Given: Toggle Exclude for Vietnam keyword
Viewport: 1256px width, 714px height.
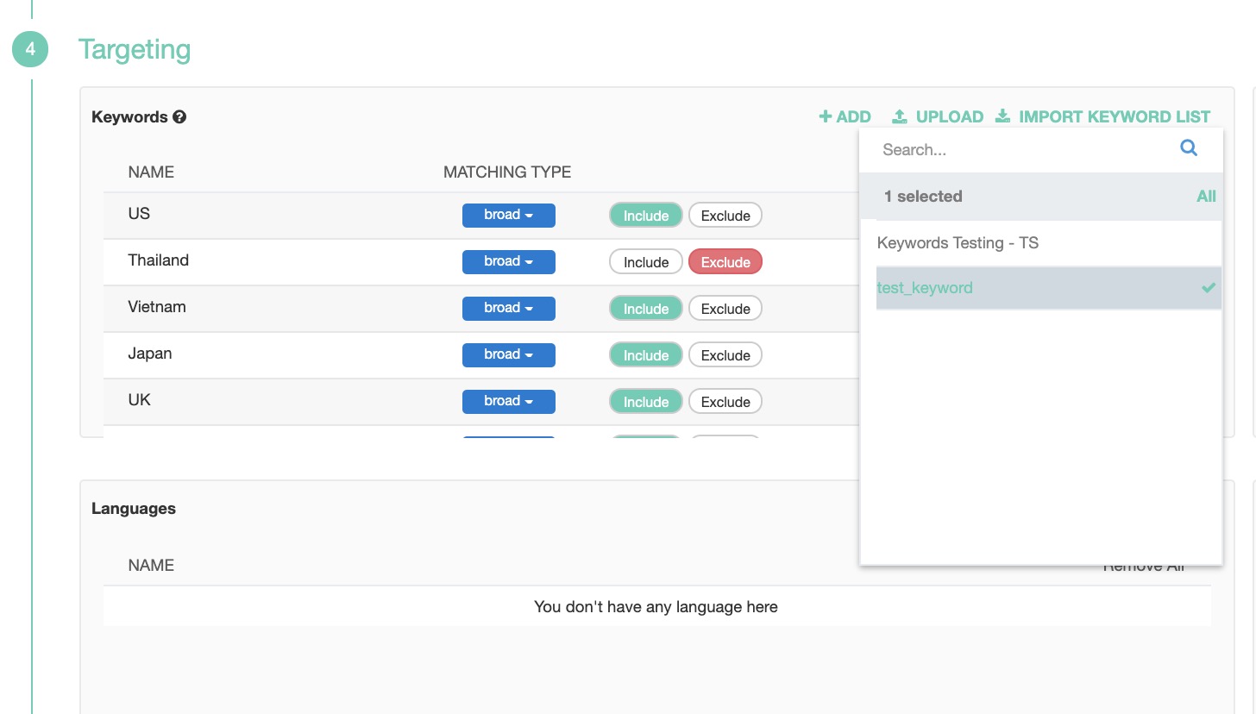Looking at the screenshot, I should 725,309.
